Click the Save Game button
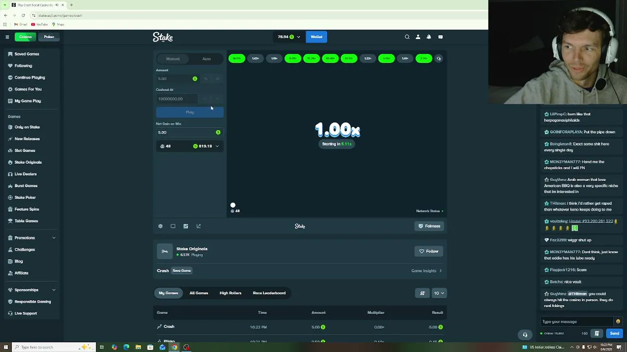 [x=181, y=271]
